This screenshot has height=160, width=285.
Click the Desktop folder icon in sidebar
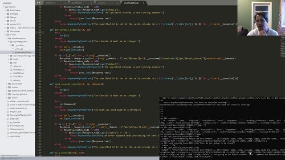pos(6,7)
